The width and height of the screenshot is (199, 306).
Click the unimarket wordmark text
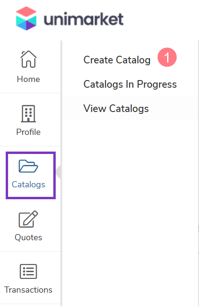click(x=84, y=20)
